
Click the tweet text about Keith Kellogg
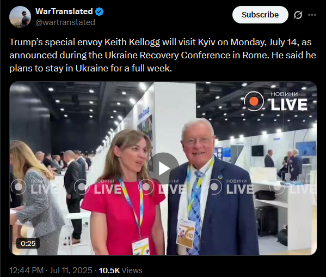[x=163, y=55]
